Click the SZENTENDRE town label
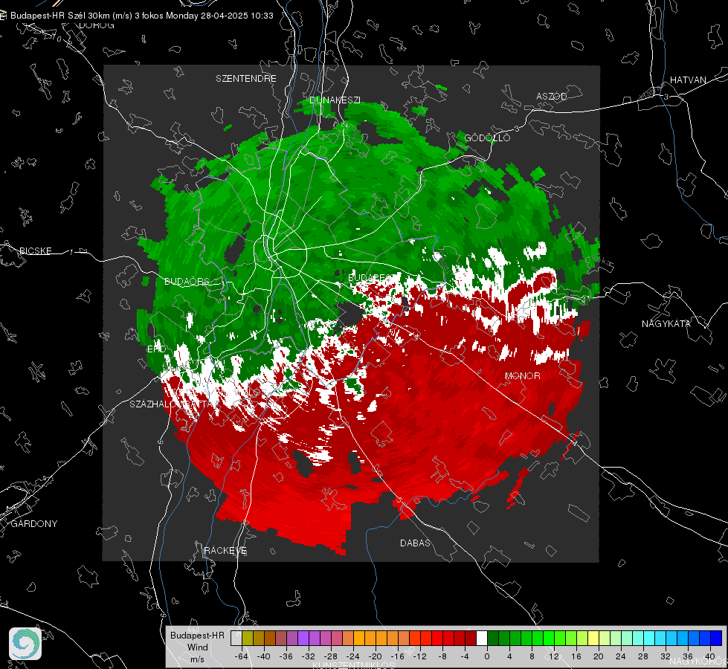The height and width of the screenshot is (669, 728). (x=245, y=79)
